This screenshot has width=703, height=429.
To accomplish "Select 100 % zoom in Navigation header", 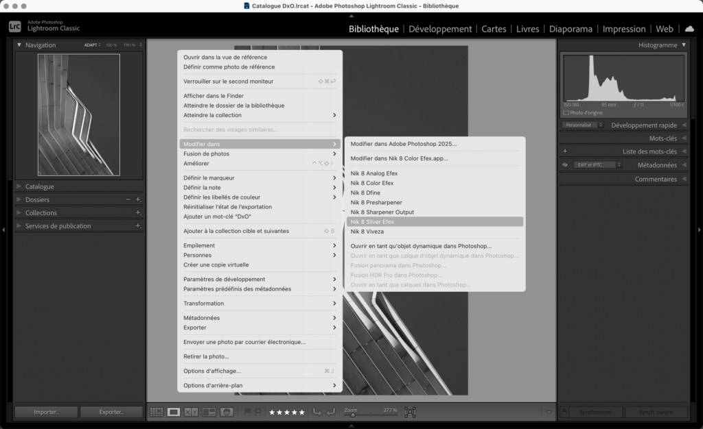I will 111,45.
